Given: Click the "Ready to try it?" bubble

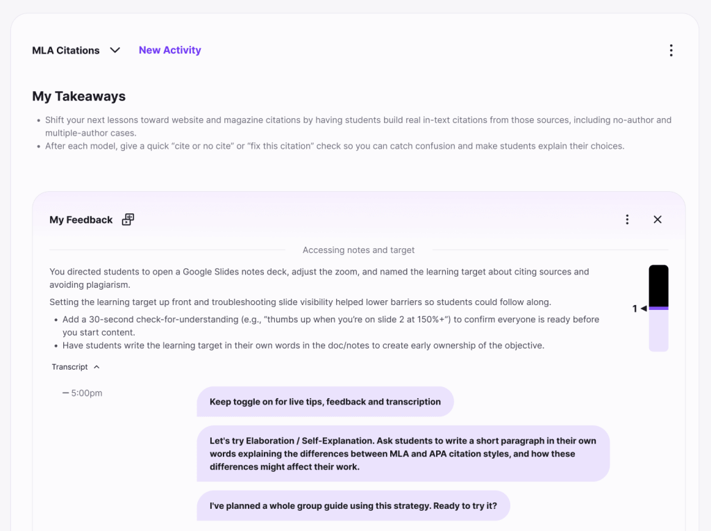Looking at the screenshot, I should click(x=353, y=506).
